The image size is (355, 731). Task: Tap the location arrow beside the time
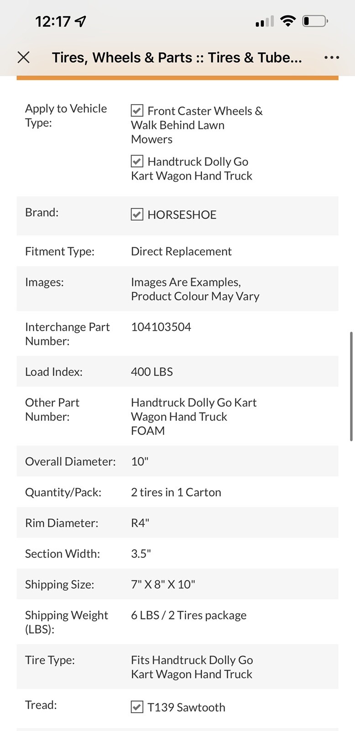pyautogui.click(x=81, y=21)
